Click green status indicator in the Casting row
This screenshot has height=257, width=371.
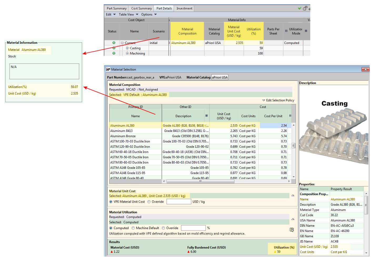tap(114, 48)
